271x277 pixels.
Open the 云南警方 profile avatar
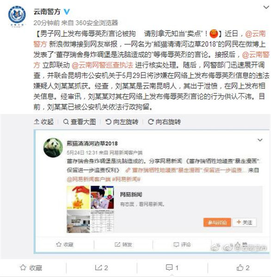point(17,17)
